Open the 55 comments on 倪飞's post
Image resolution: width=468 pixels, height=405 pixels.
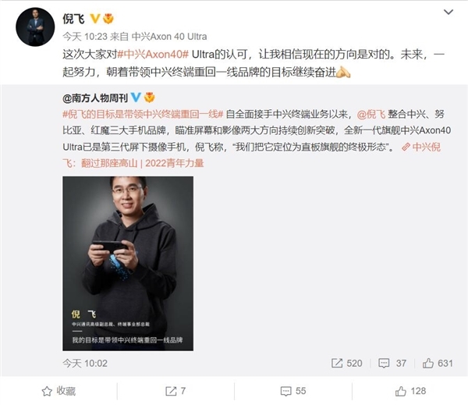tap(293, 391)
